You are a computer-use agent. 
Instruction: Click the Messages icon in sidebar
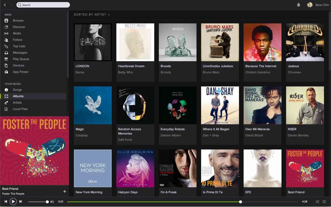[6, 53]
